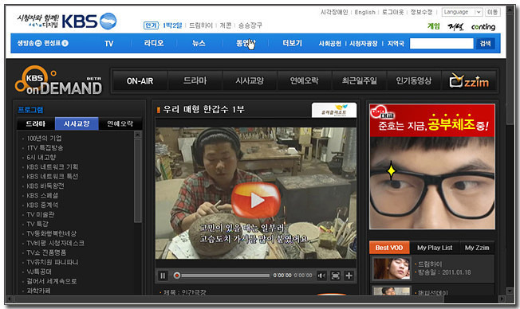Open the 뉴스 menu
Screen dimensions: 520x309
pyautogui.click(x=199, y=43)
